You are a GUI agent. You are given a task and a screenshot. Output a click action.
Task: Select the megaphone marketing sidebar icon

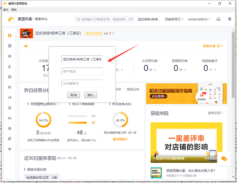[x=10, y=97]
